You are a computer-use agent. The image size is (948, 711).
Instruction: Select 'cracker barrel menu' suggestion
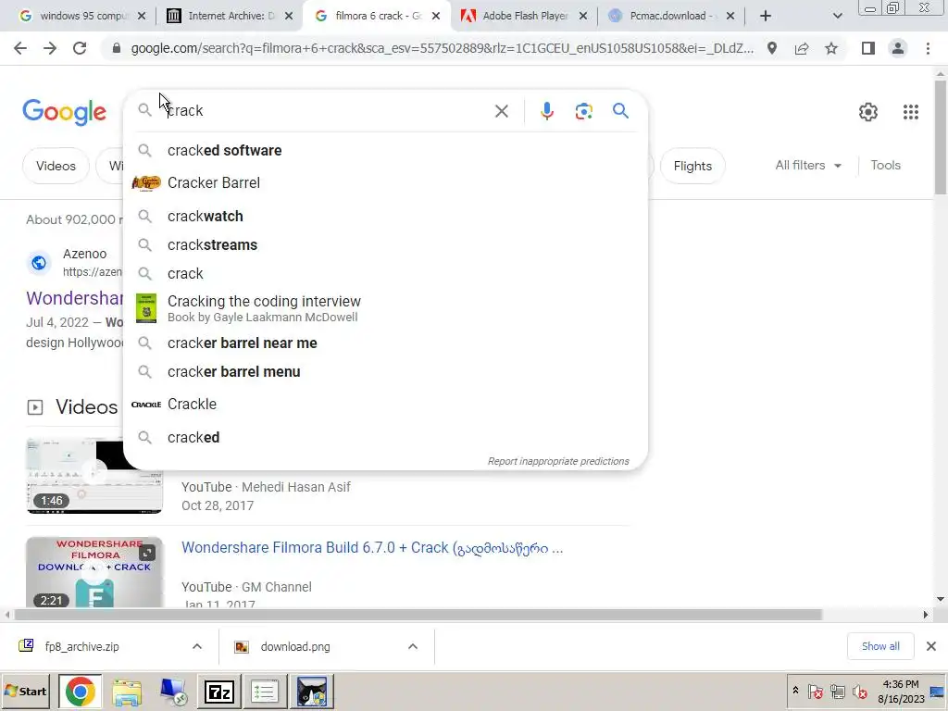pos(385,372)
